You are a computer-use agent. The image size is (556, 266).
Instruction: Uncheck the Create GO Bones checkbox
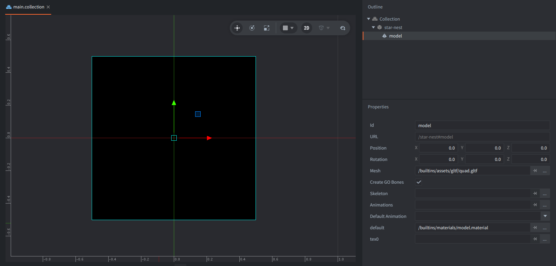419,182
